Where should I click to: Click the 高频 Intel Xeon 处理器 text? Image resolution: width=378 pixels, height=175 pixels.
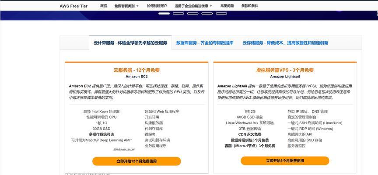tap(101, 112)
